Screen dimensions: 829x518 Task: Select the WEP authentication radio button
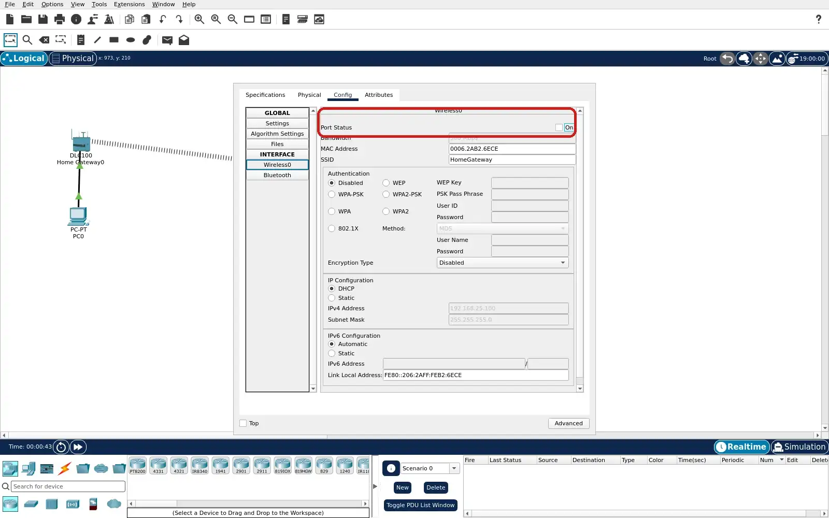pos(386,183)
